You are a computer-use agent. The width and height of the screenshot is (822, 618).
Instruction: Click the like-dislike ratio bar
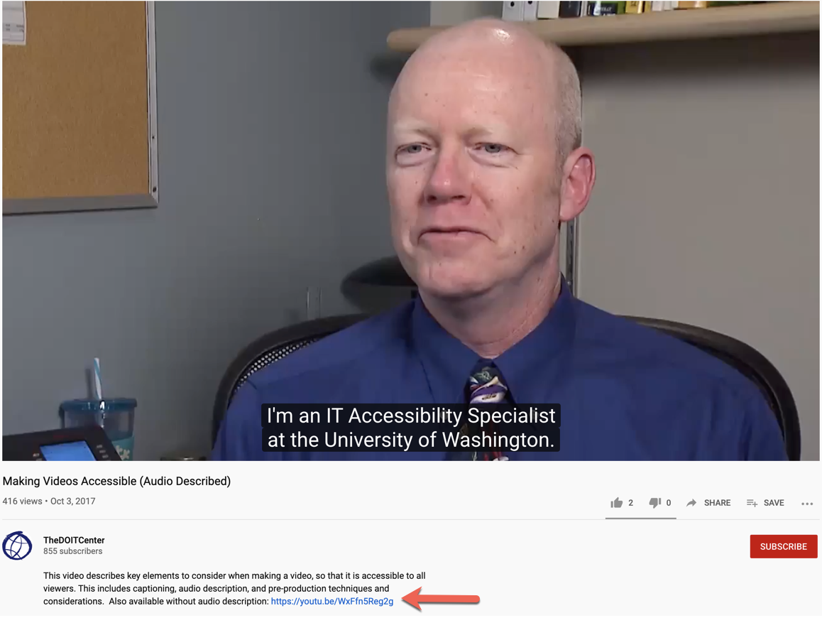click(x=640, y=519)
